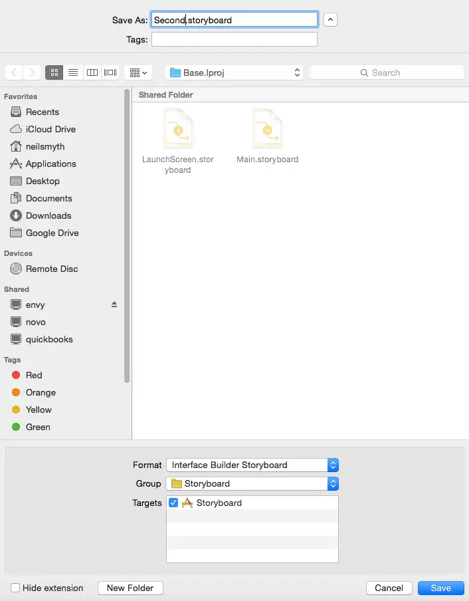The height and width of the screenshot is (601, 469).
Task: Enable Hide extension checkbox
Action: coord(15,588)
